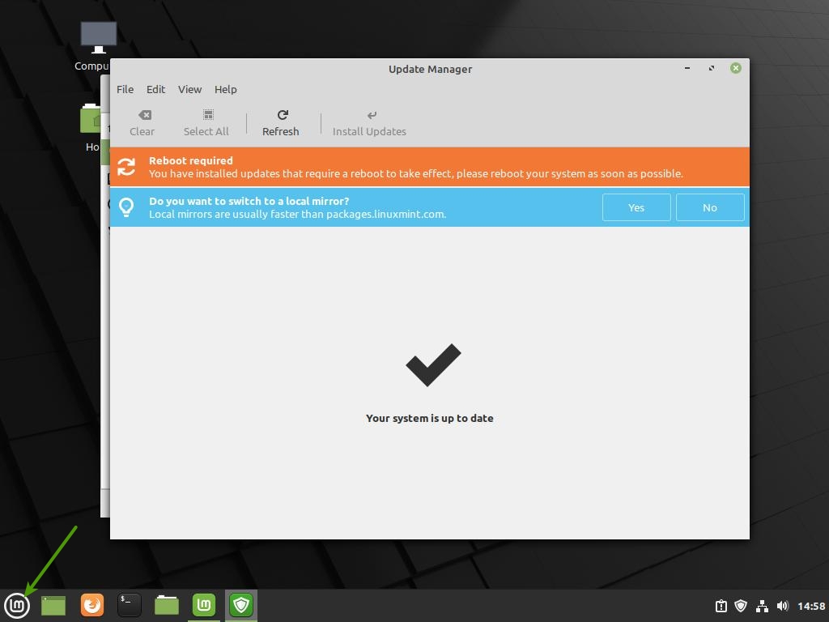Image resolution: width=829 pixels, height=622 pixels.
Task: Open the Linux Mint start menu
Action: pos(17,605)
